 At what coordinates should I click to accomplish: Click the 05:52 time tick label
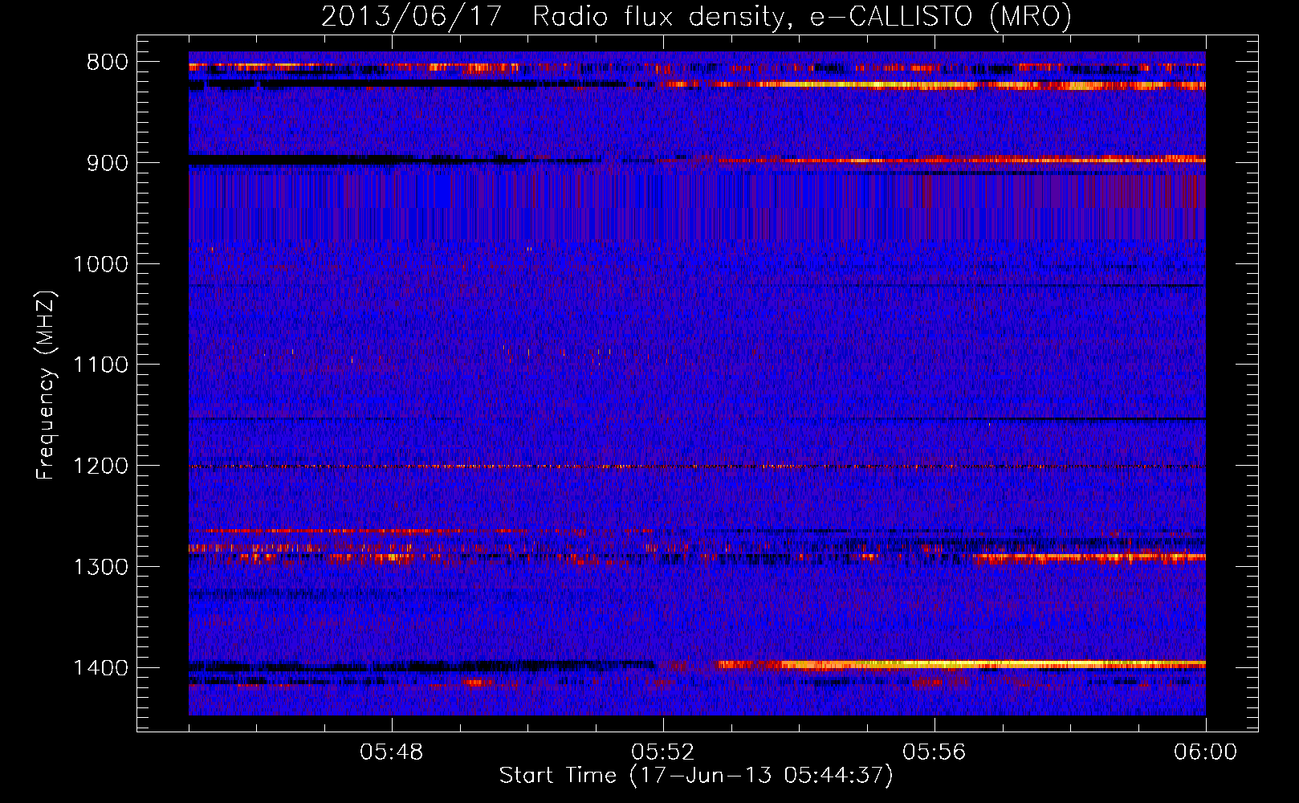point(663,752)
